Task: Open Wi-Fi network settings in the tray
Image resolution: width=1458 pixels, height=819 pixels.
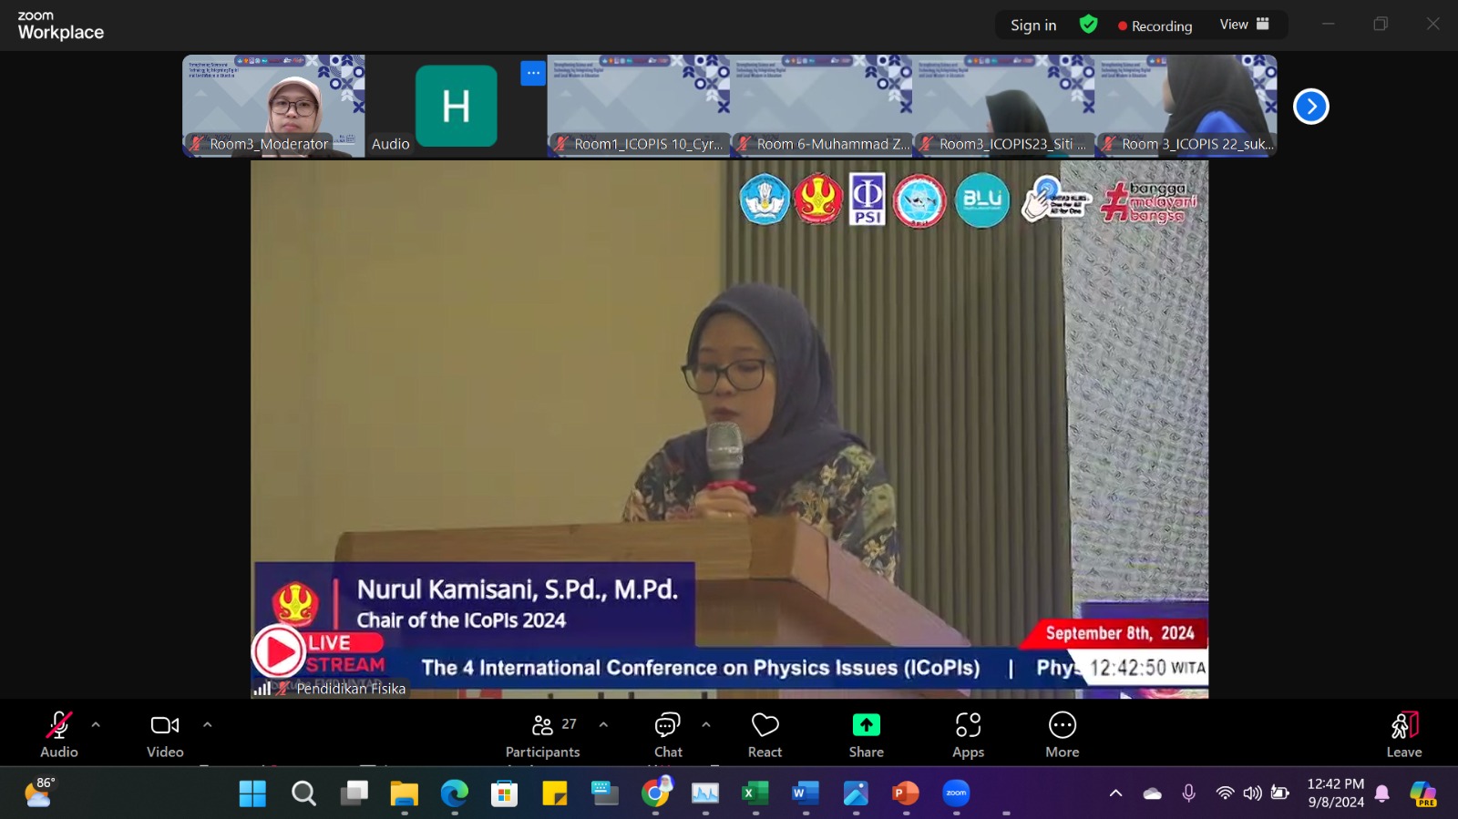Action: [1225, 793]
